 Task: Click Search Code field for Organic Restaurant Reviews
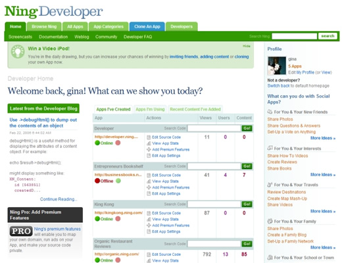pyautogui.click(x=214, y=244)
